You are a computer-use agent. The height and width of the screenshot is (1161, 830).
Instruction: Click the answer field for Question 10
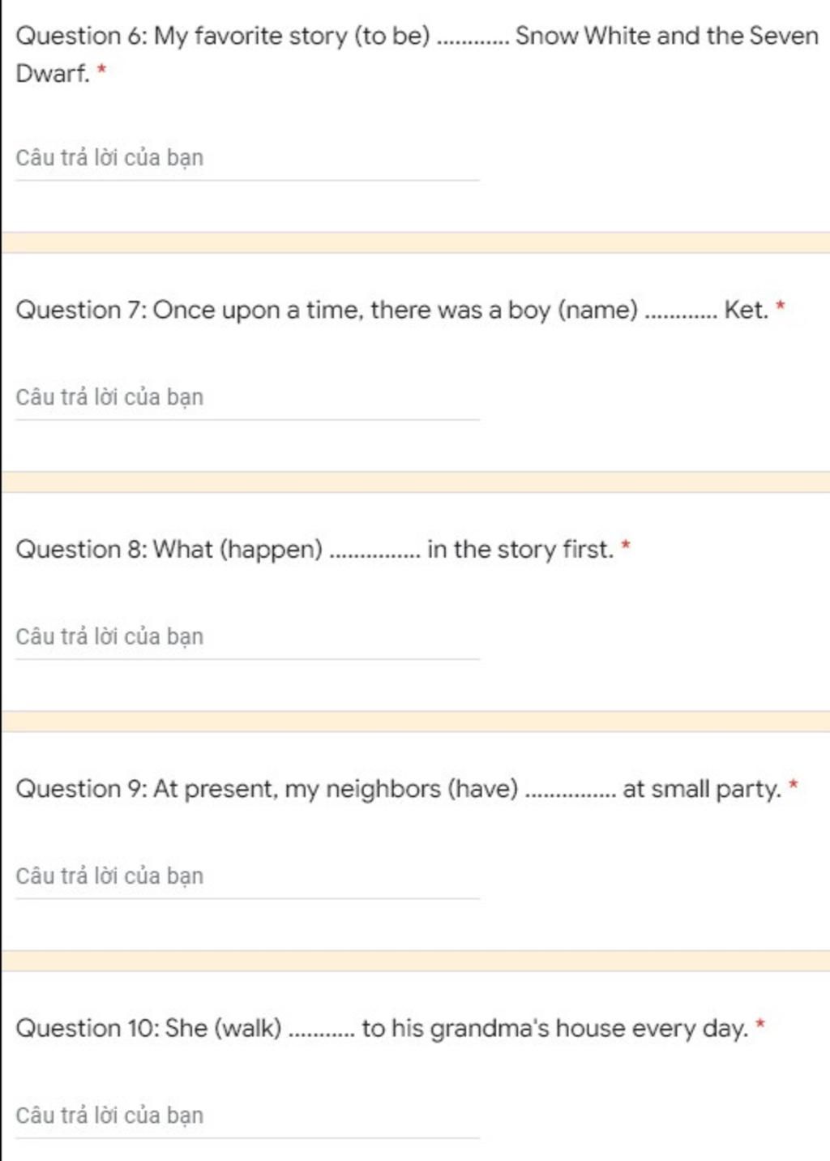click(247, 1115)
